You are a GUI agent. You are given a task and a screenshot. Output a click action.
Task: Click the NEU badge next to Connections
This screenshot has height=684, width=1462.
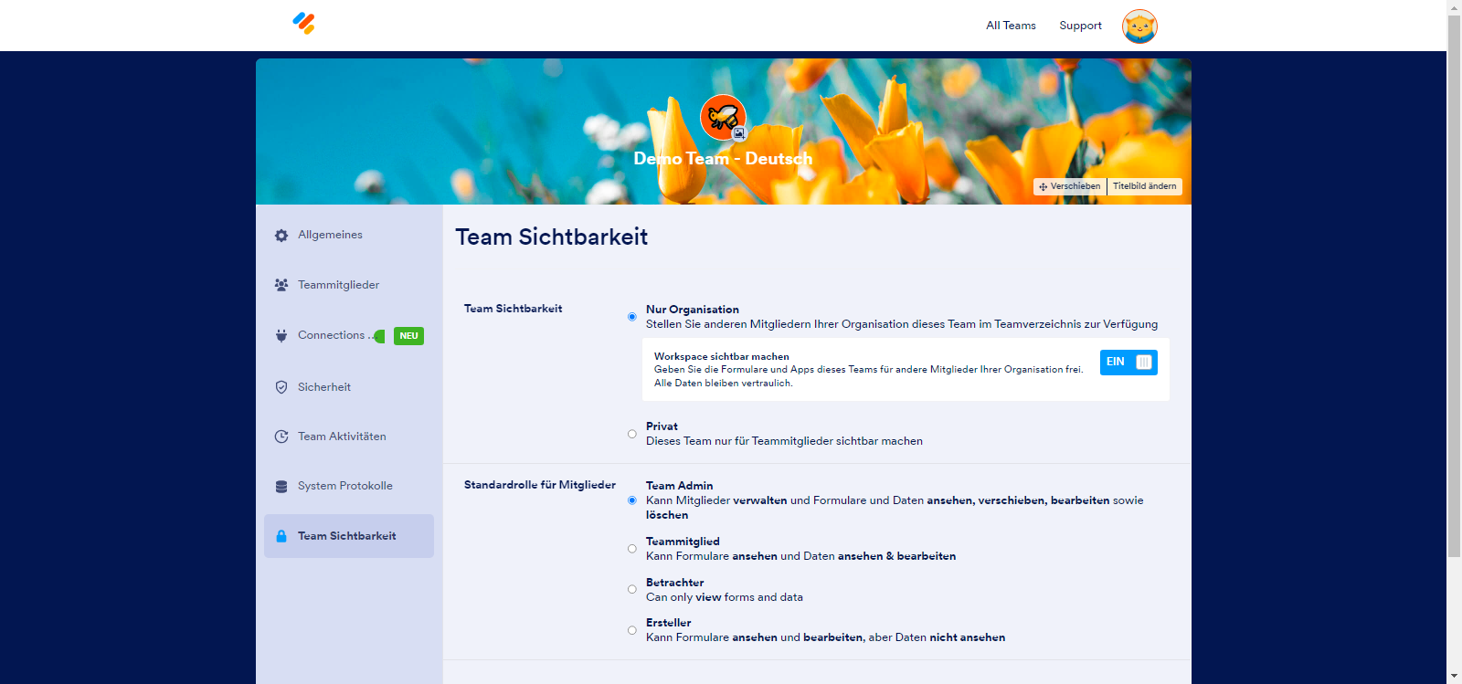click(x=408, y=336)
